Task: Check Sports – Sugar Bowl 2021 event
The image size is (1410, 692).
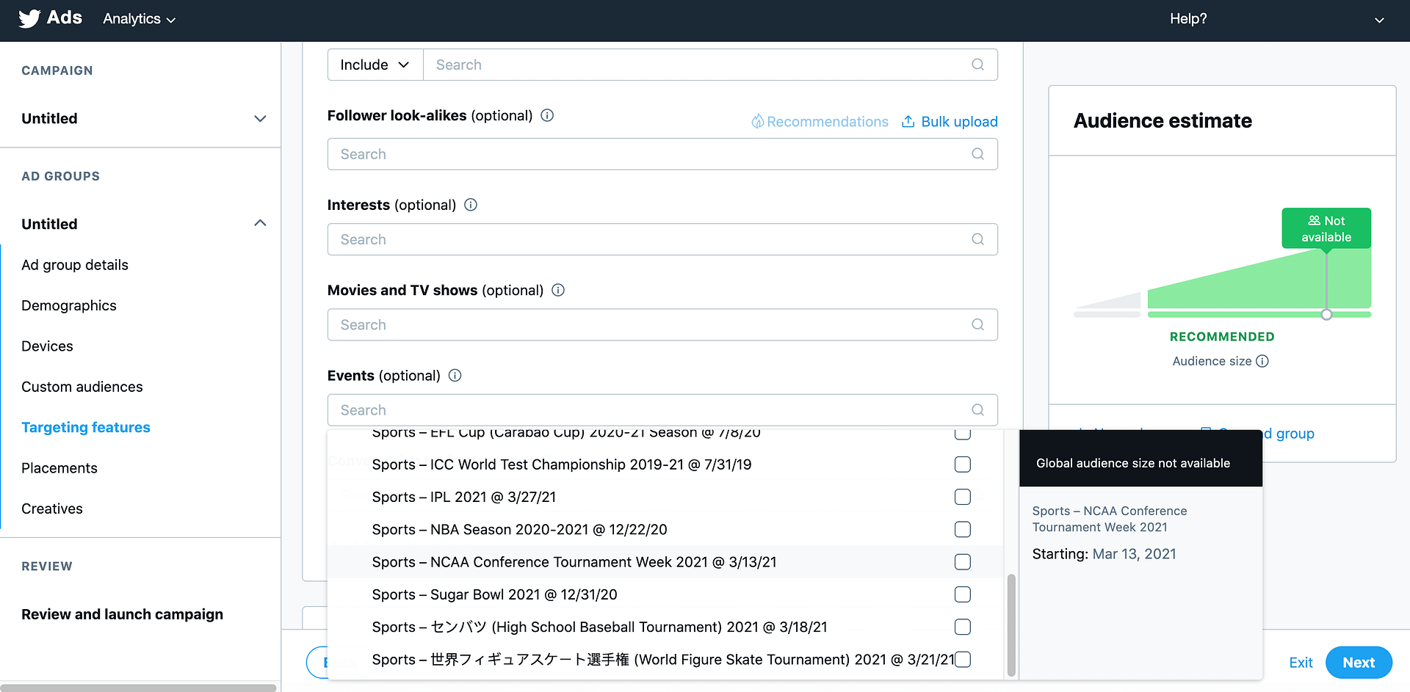Action: (963, 594)
